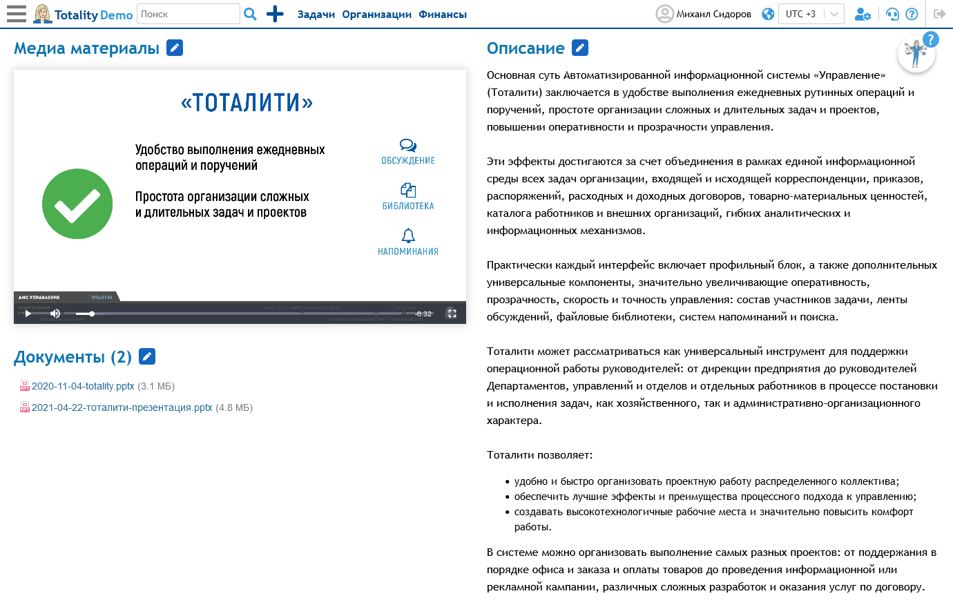Screen dimensions: 953x616
Task: Click the header help question icon
Action: coord(912,14)
